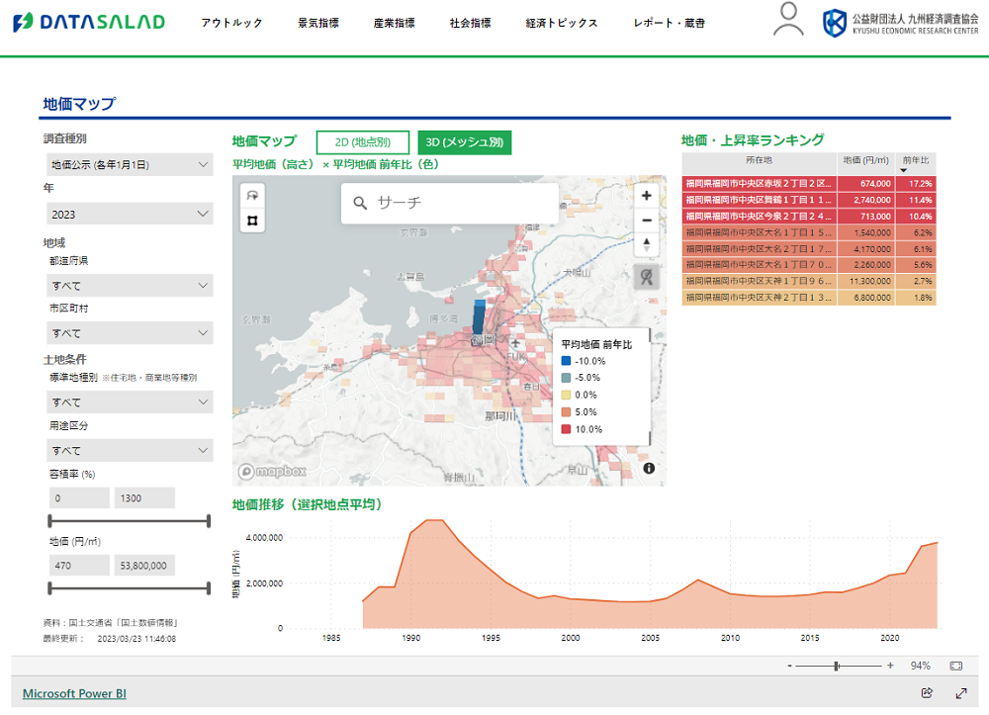Enter full screen mode with expand icon
This screenshot has width=989, height=715.
pyautogui.click(x=961, y=693)
